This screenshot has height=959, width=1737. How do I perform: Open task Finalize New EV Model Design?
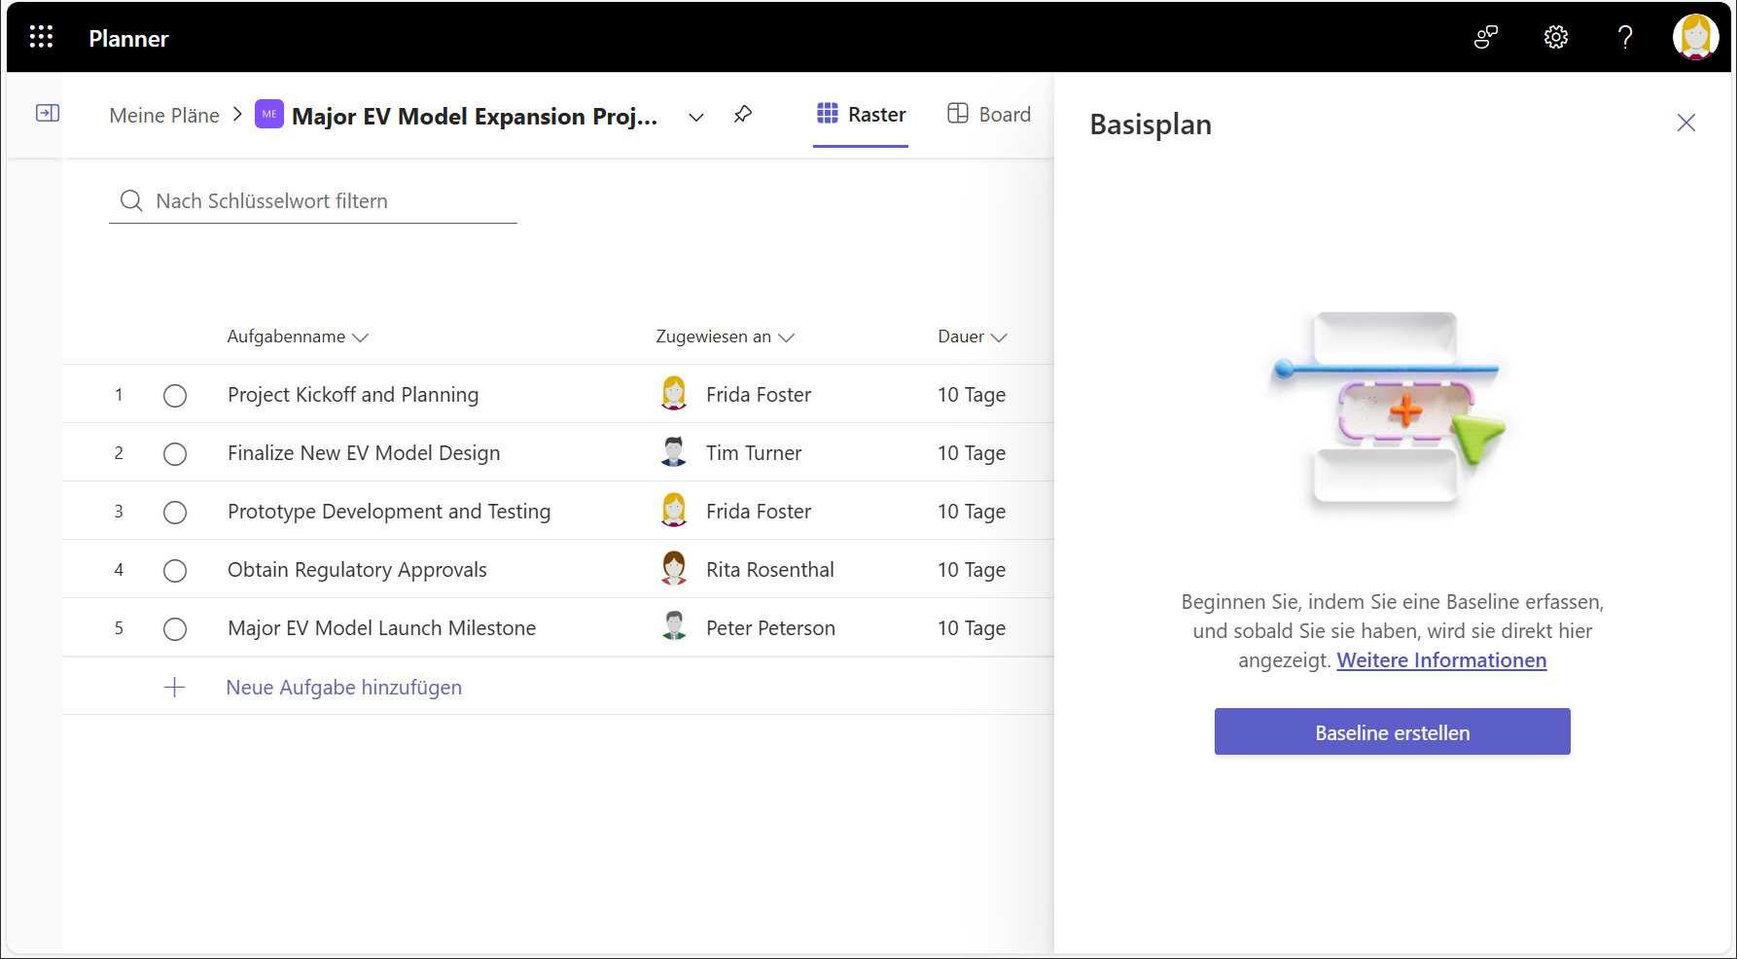[364, 453]
